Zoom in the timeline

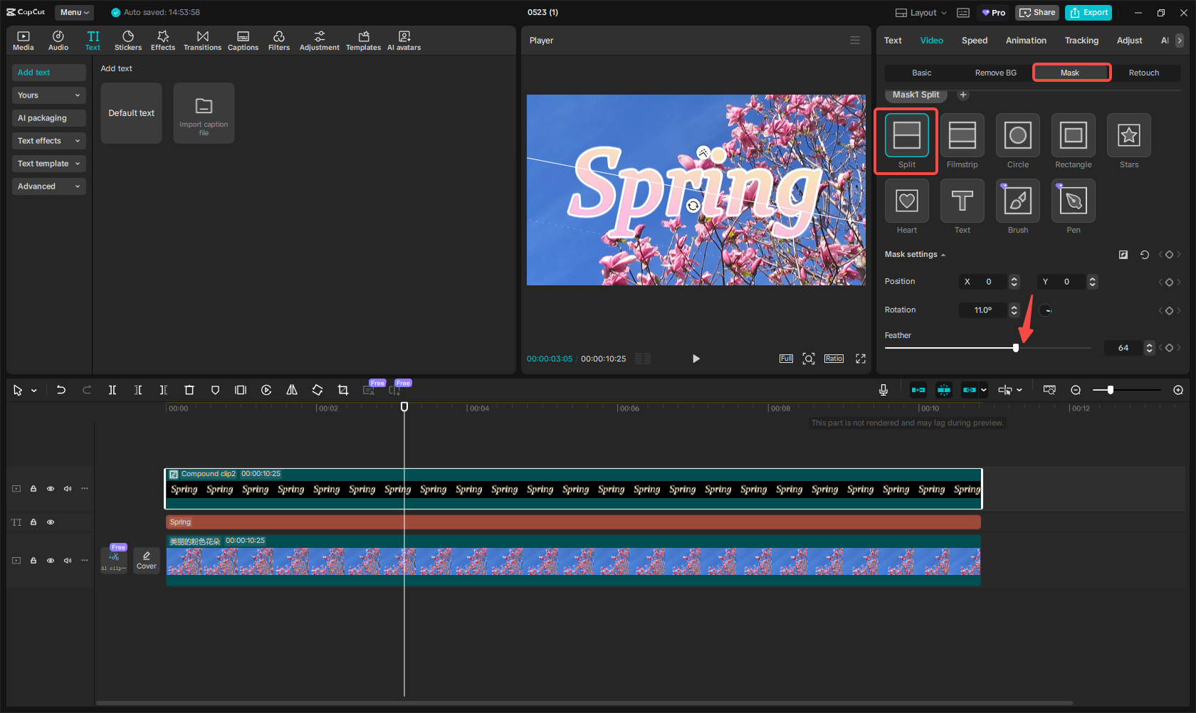[1178, 390]
